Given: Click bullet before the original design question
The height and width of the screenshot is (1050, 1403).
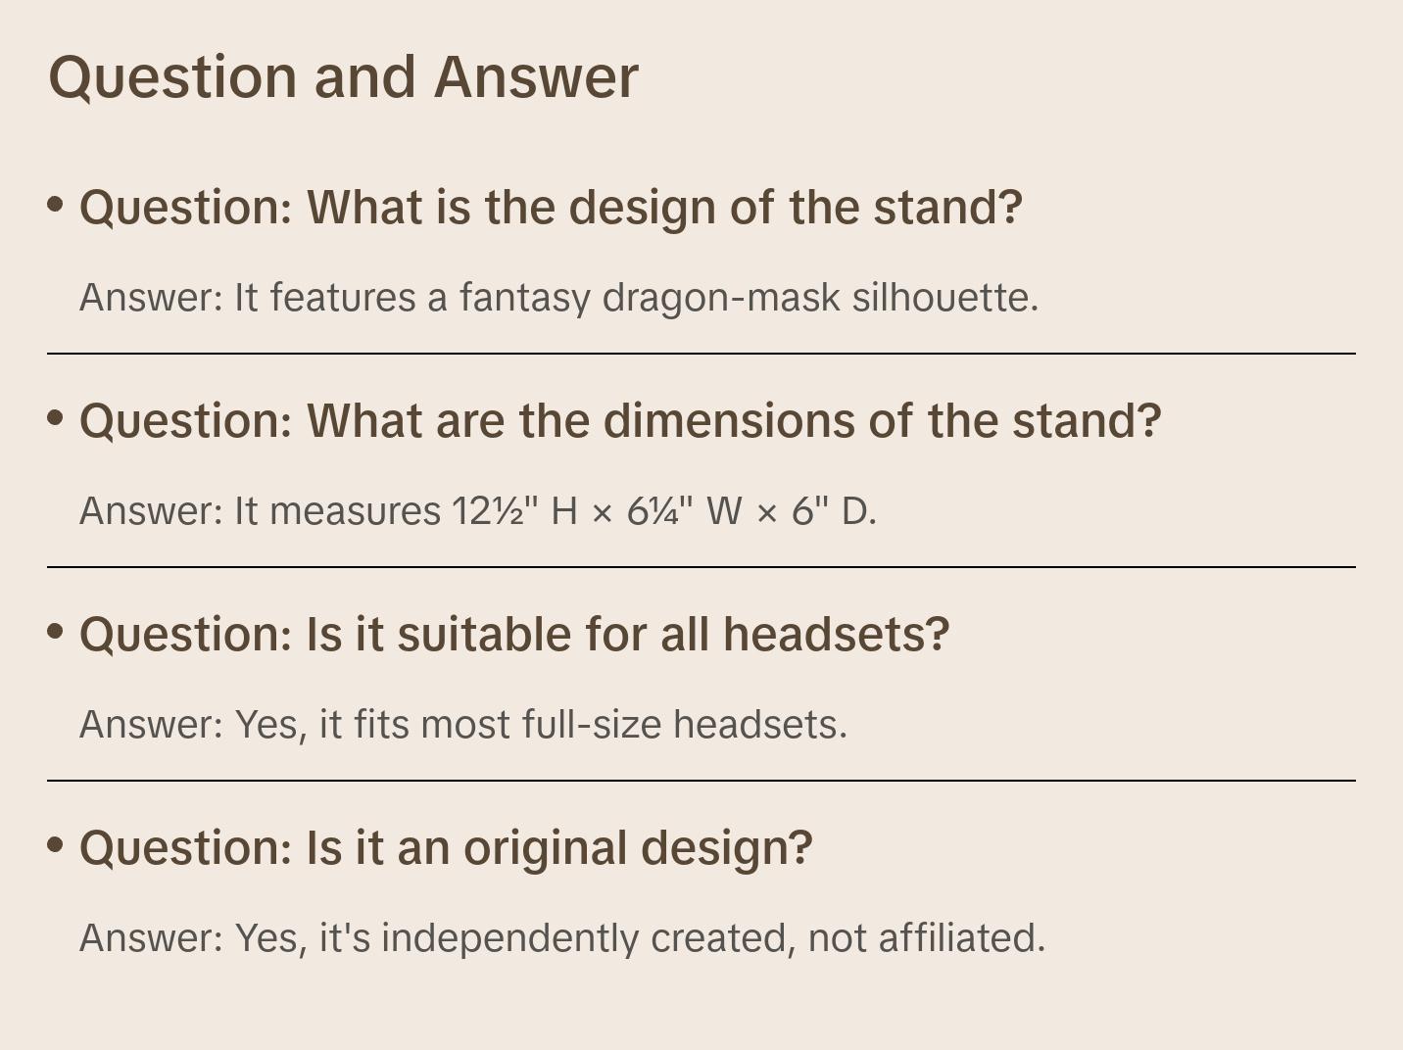Looking at the screenshot, I should (56, 845).
